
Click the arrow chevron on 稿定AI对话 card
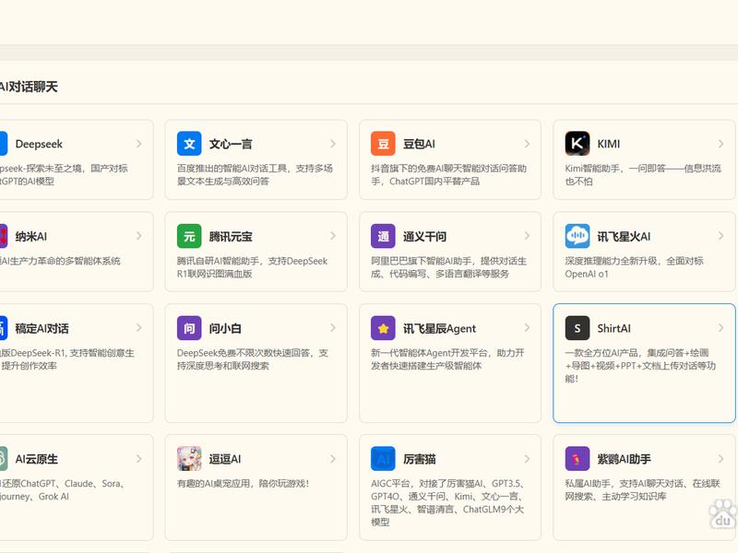pyautogui.click(x=139, y=328)
